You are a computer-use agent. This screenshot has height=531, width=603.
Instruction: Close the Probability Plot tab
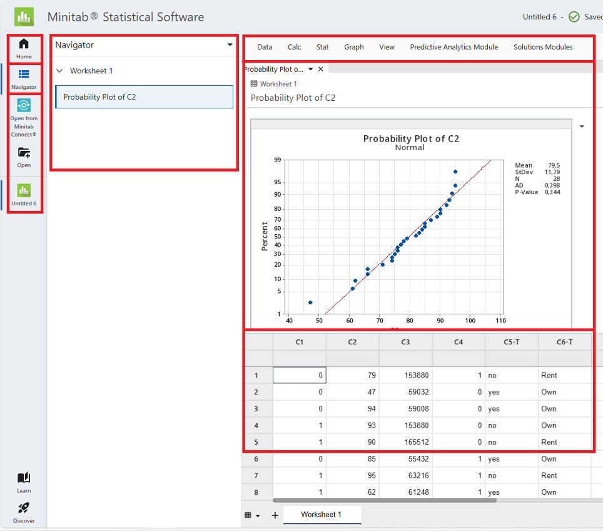[x=321, y=70]
